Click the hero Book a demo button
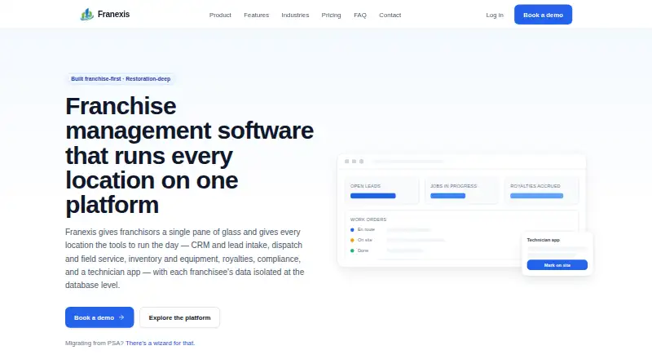Screen dimensions: 652x359 [99, 317]
